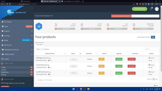Click Terminate for test097.joomla.com
This screenshot has height=91, width=162.
132,73
